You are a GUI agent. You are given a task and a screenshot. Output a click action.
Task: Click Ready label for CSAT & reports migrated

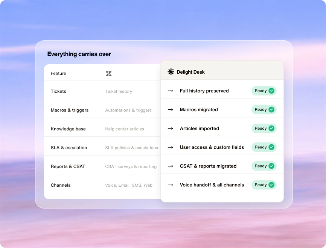point(260,166)
